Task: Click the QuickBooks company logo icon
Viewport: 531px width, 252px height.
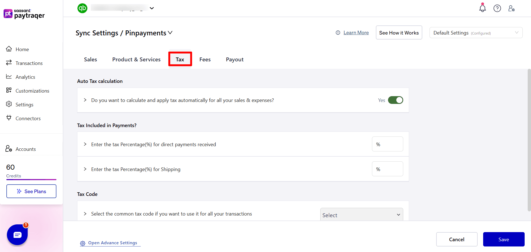Action: coord(82,8)
